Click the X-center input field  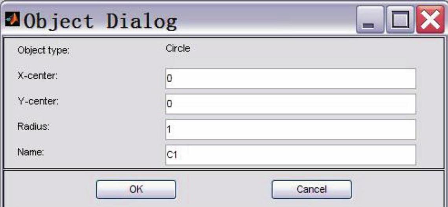(290, 78)
